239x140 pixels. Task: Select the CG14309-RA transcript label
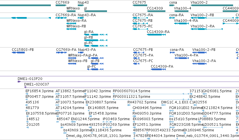pyautogui.click(x=158, y=32)
